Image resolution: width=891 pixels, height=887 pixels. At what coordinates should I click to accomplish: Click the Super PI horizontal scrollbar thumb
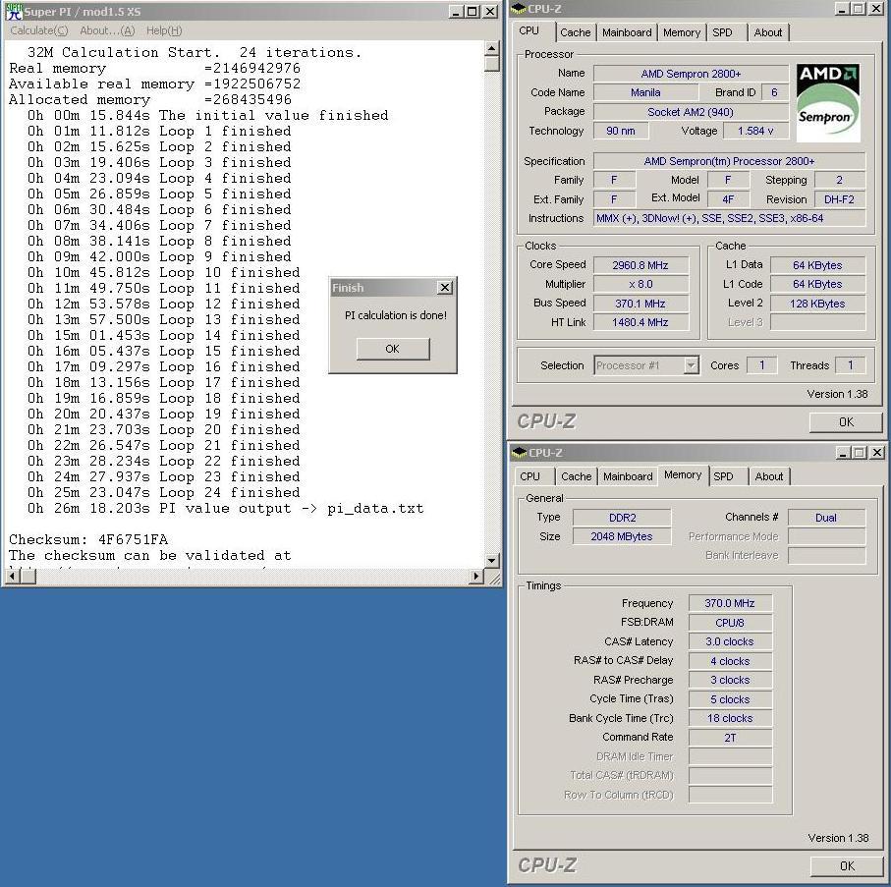pyautogui.click(x=28, y=577)
